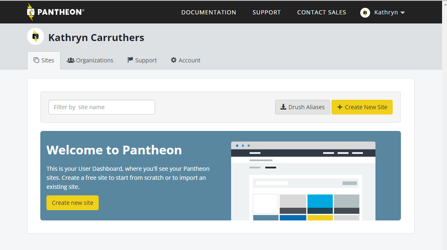Screen dimensions: 447x250
Task: Click the profile avatar beside Kathryn Carruthers
Action: 36,37
